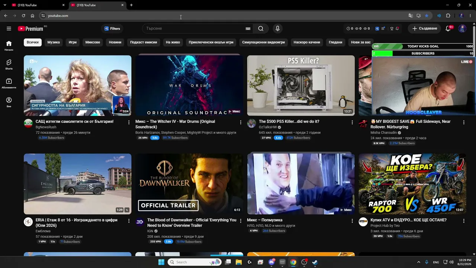Screen dimensions: 476x268
Task: Start voice search with the microphone
Action: tap(277, 29)
